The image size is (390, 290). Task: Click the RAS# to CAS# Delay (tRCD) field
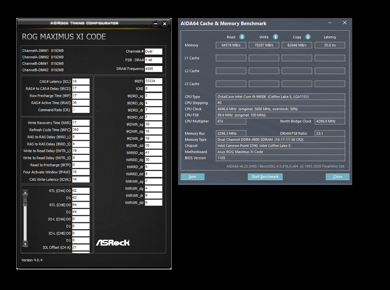point(81,89)
